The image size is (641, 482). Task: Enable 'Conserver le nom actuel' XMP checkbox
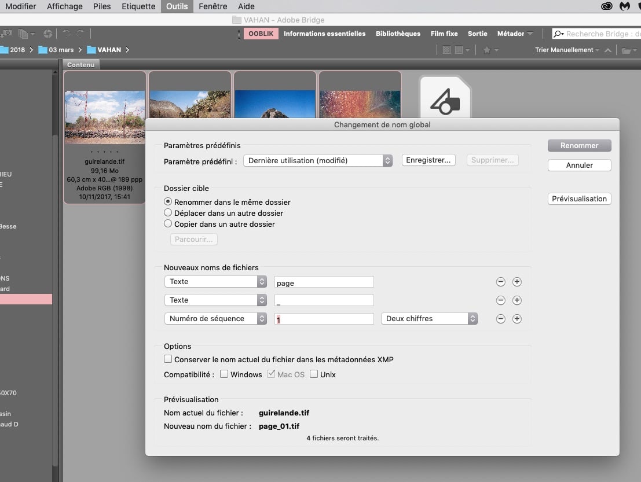coord(168,359)
